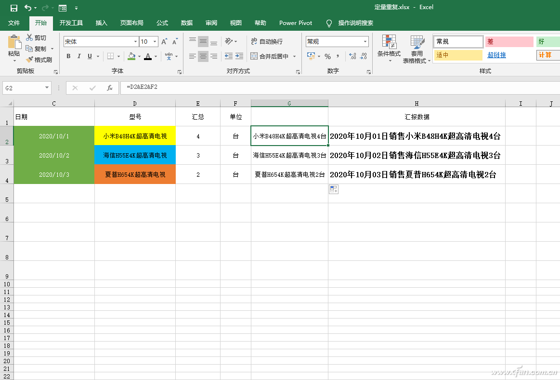This screenshot has height=380, width=560.
Task: Apply percent style with the % icon
Action: click(x=327, y=56)
